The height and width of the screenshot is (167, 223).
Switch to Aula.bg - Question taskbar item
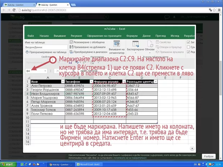click(x=61, y=164)
